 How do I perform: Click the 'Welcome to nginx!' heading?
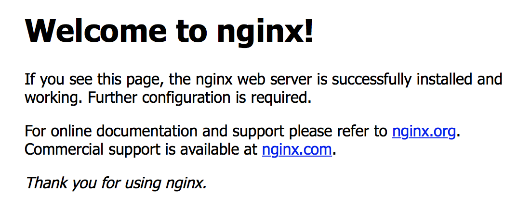tap(169, 30)
